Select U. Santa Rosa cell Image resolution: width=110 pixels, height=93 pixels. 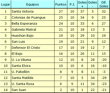(x=33, y=84)
